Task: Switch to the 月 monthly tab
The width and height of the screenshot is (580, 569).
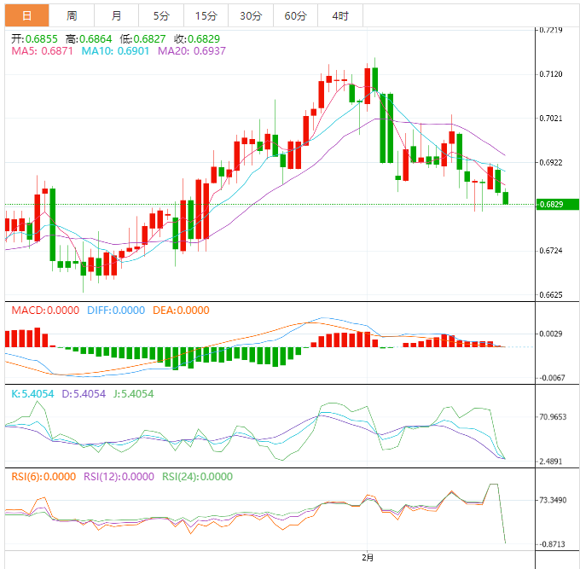Action: 117,15
